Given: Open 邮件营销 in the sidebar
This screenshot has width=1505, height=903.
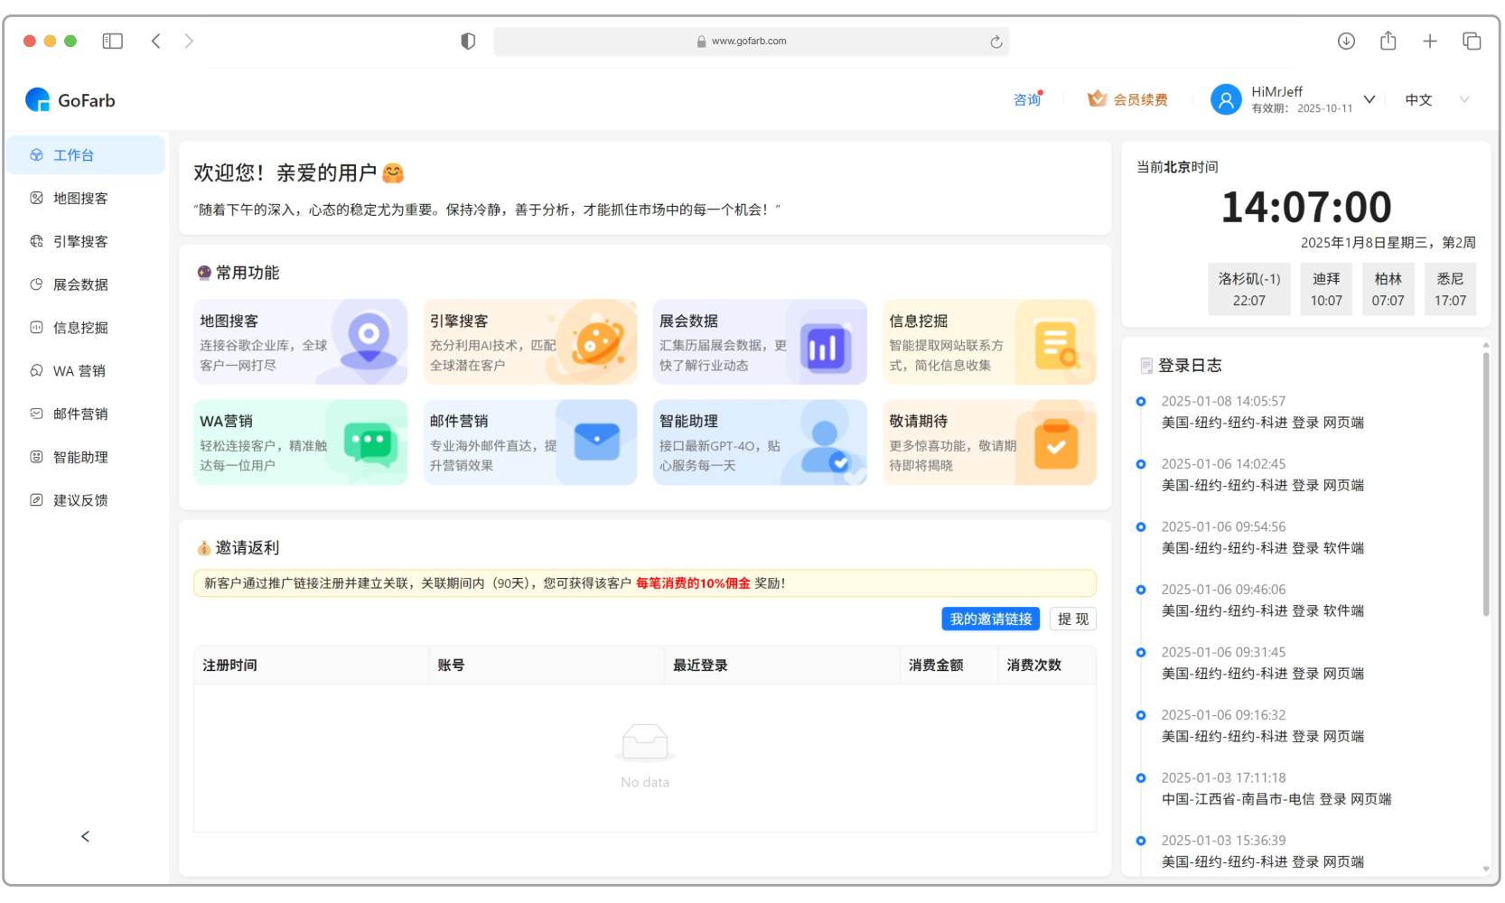Looking at the screenshot, I should [x=79, y=413].
